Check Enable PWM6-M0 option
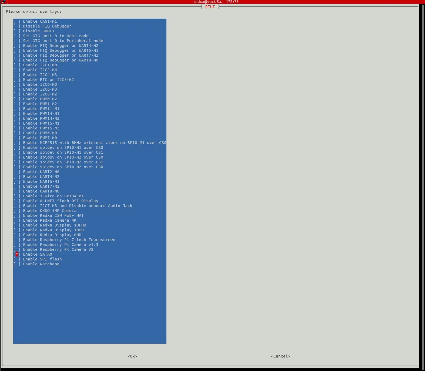 click(17, 133)
